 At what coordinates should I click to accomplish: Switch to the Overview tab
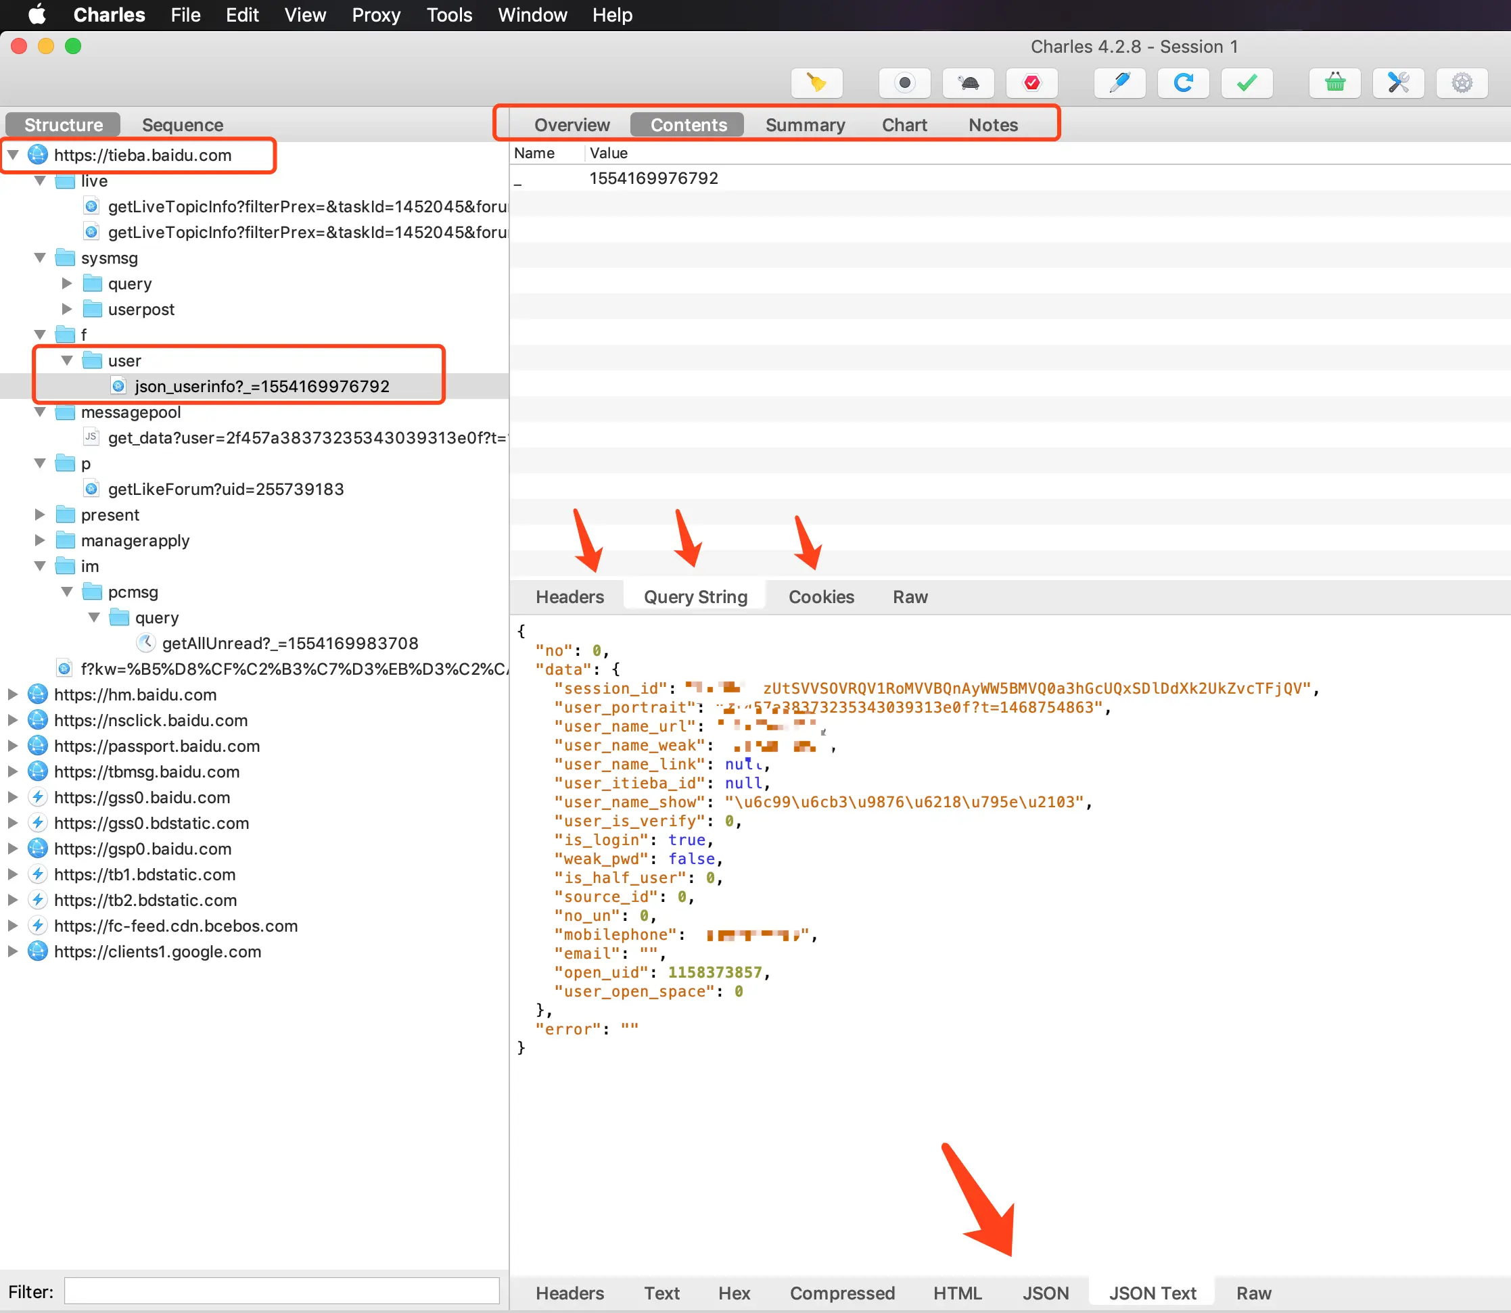[x=572, y=124]
